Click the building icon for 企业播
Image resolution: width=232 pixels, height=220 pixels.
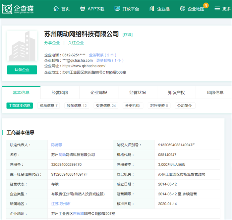click(152, 9)
